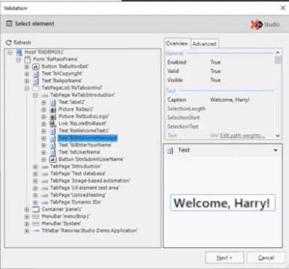Click the TitleBar 'Ranorex Studio Demo Application' icon
This screenshot has width=289, height=269.
coord(36,230)
